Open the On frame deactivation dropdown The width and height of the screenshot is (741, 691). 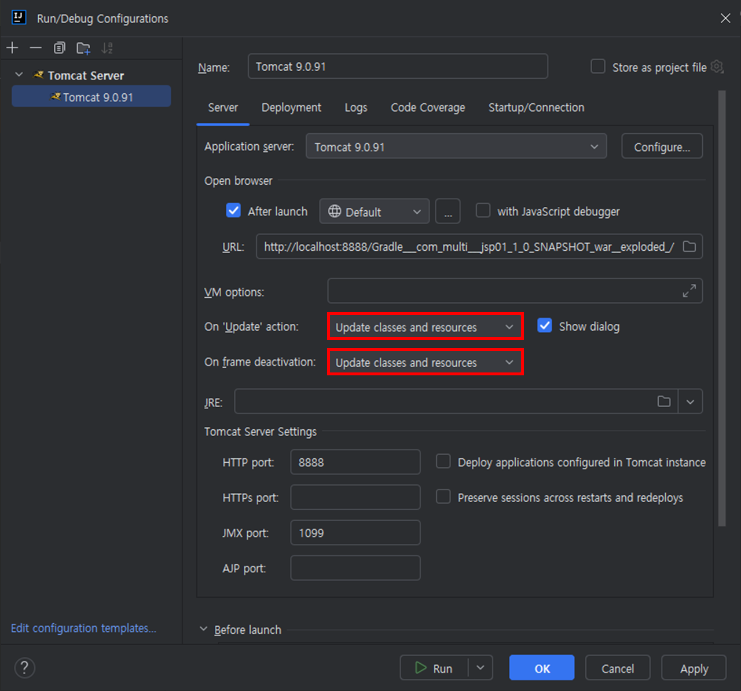point(425,362)
